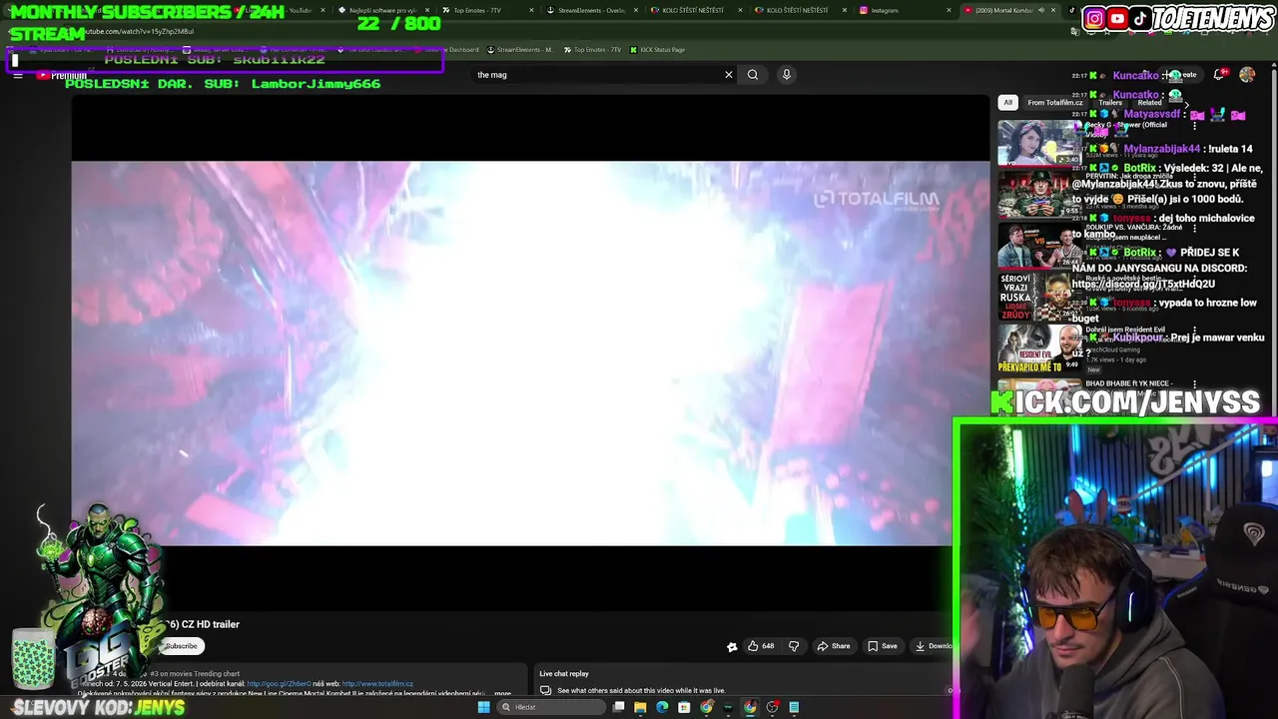Focus the YouTube search field

pos(597,75)
